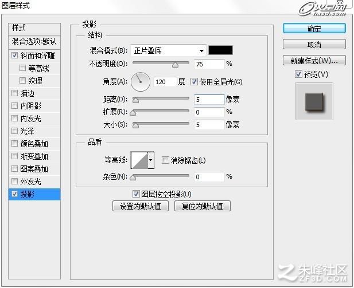The height and width of the screenshot is (288, 354).
Task: Enable the 图案叠加 checkbox
Action: tap(15, 168)
